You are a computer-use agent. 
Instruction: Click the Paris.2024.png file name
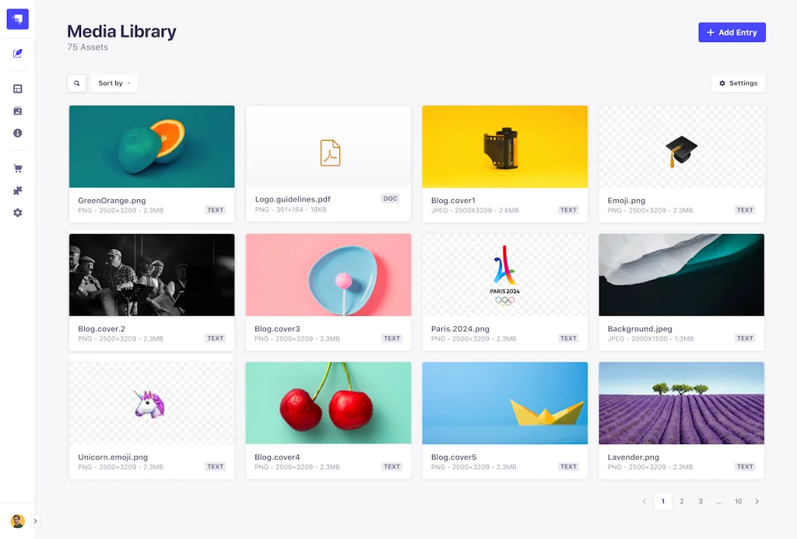pos(461,329)
